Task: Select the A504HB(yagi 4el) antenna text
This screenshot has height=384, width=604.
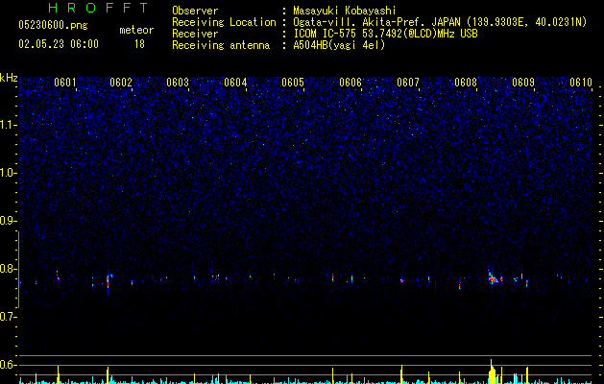Action: [x=339, y=45]
